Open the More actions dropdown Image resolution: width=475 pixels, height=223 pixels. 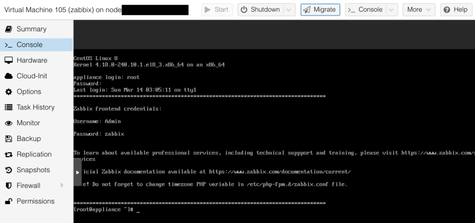click(x=419, y=10)
